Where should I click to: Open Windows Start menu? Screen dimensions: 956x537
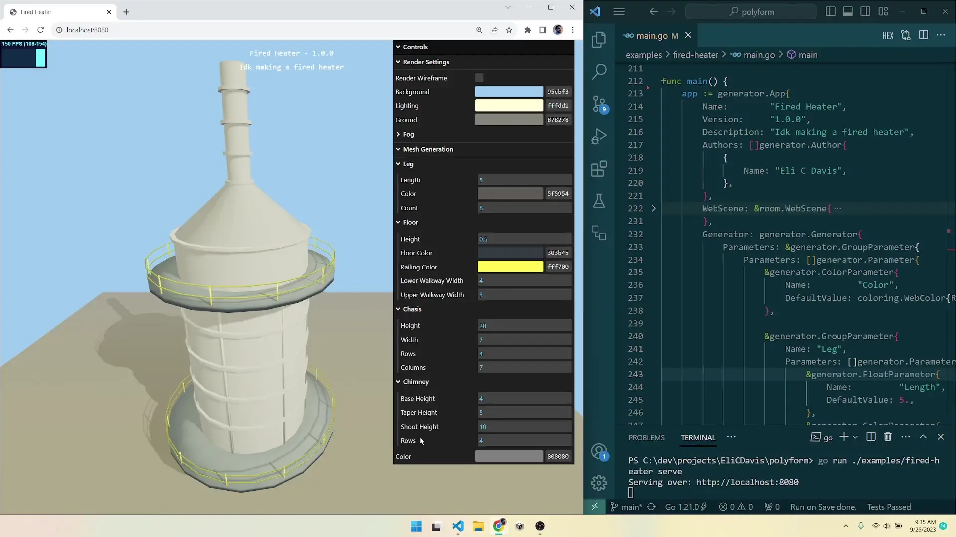coord(416,526)
